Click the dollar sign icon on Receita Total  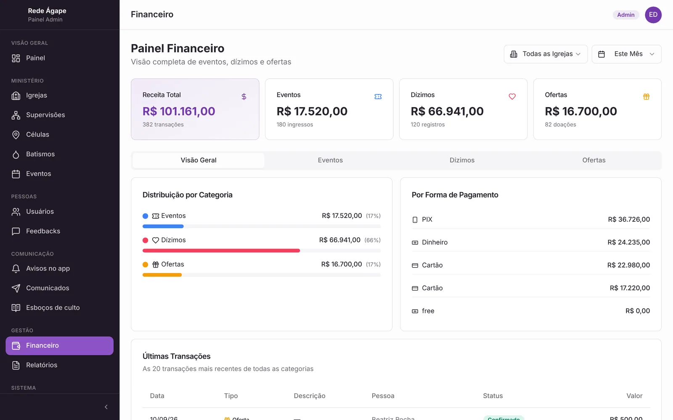244,97
